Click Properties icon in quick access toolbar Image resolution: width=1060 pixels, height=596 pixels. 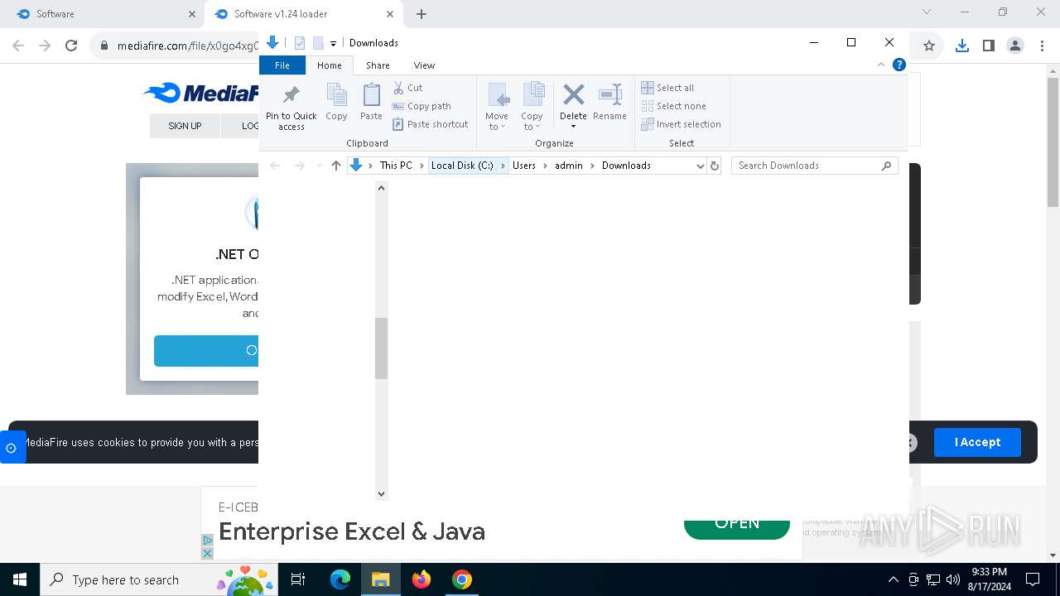point(300,43)
